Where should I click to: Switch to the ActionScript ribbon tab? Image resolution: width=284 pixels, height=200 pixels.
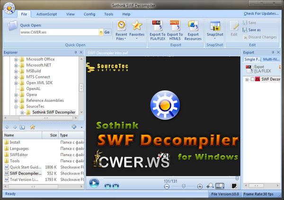pos(47,14)
